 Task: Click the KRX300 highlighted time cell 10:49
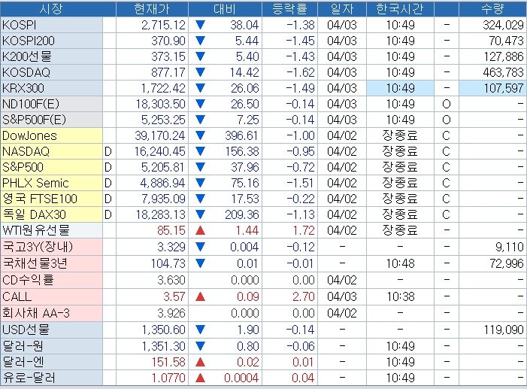point(400,88)
